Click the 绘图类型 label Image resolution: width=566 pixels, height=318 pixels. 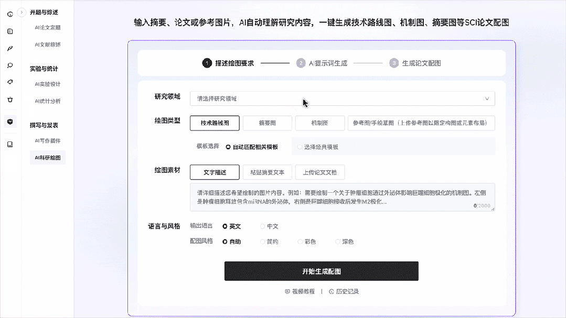click(x=167, y=120)
